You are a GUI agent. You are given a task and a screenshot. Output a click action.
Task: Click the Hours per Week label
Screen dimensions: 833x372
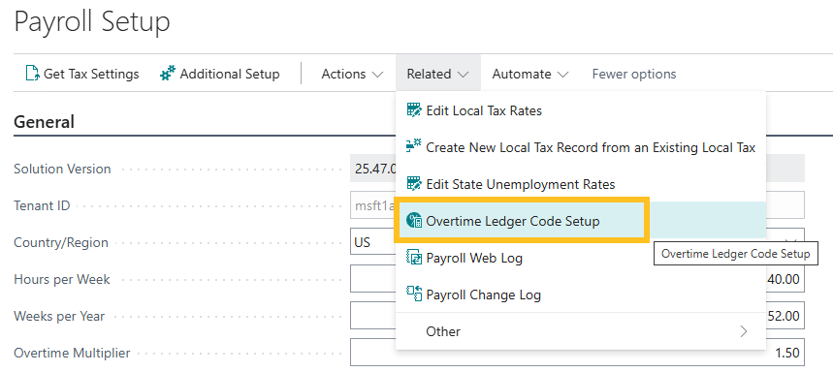point(62,279)
